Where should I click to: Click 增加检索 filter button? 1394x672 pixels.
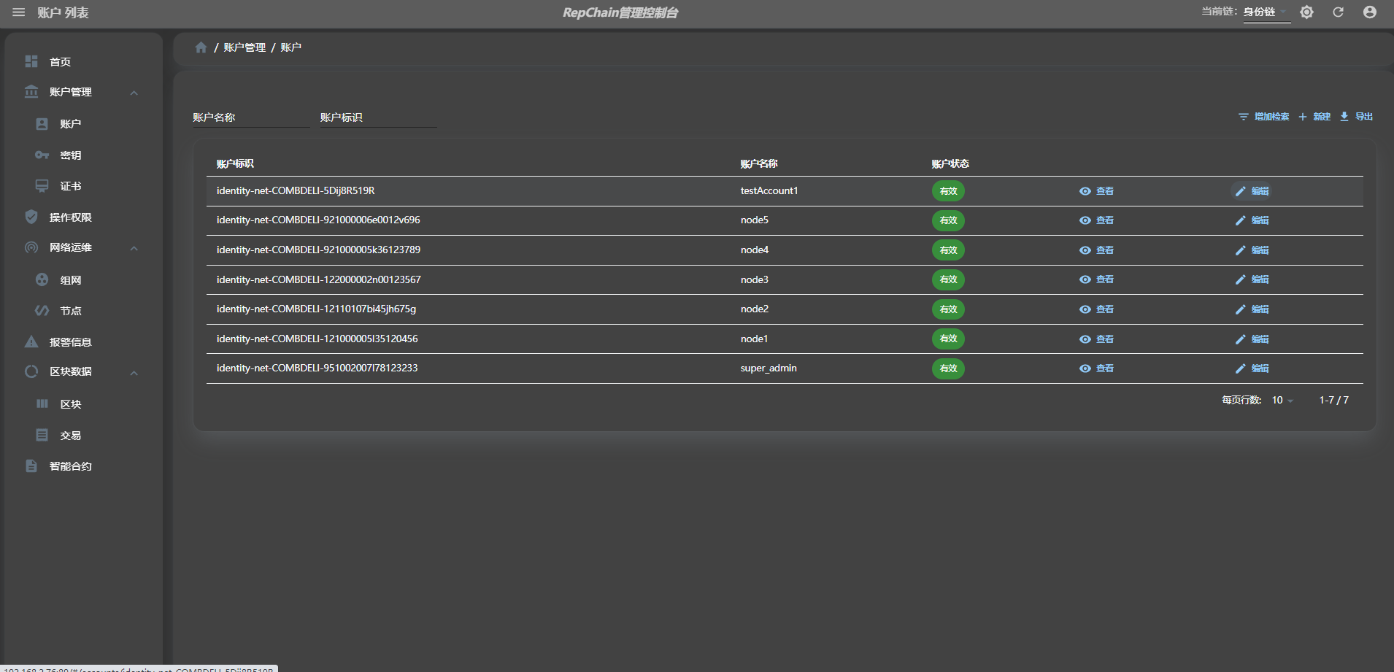pos(1264,117)
